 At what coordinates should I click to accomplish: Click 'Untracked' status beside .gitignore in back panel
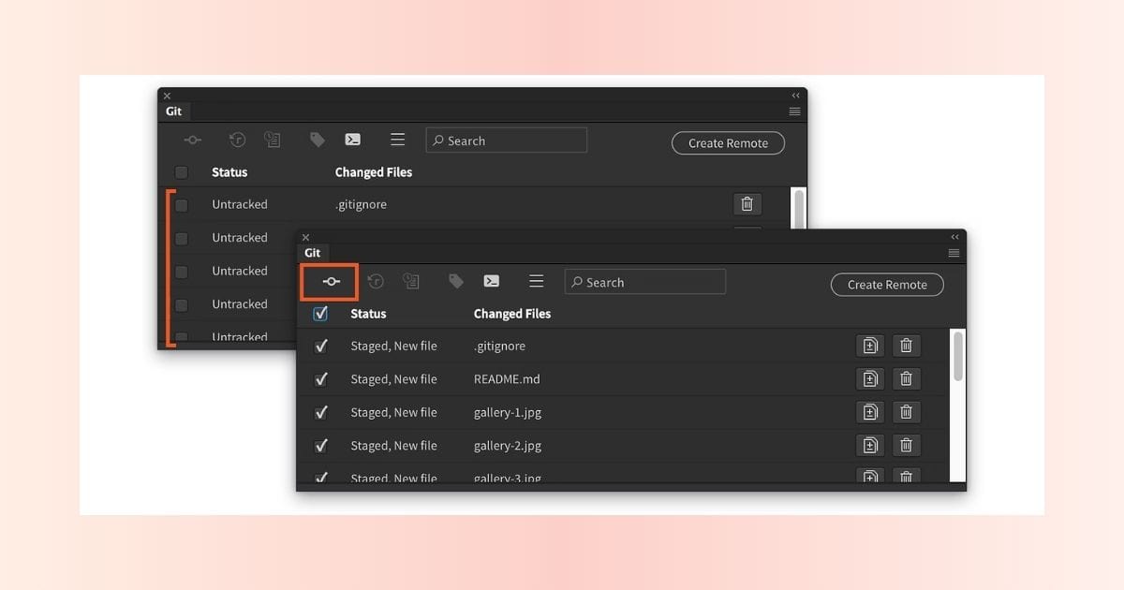pos(240,204)
